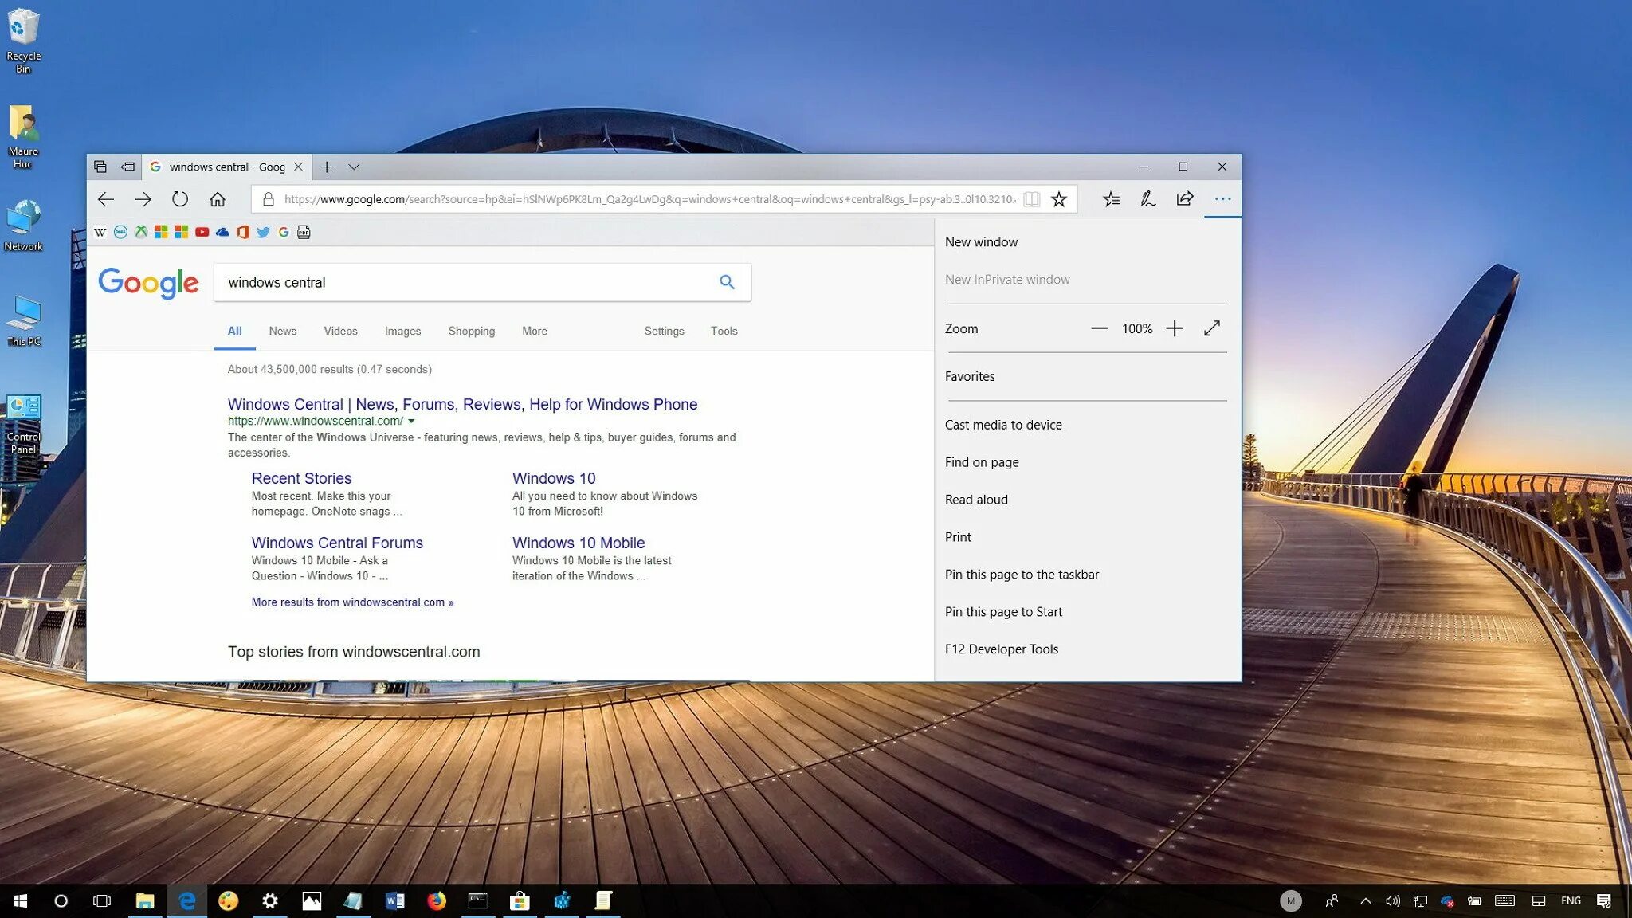Click the Add notes pen icon
Image resolution: width=1632 pixels, height=918 pixels.
1147,199
